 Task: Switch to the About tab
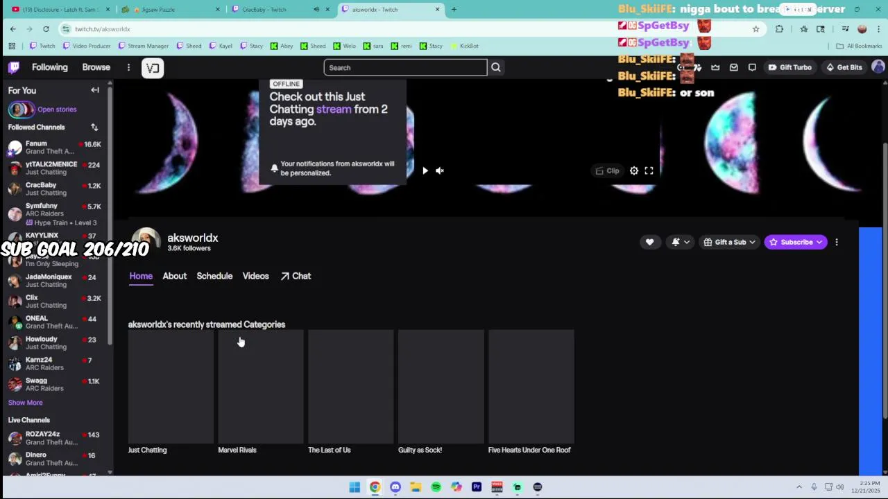pos(174,276)
